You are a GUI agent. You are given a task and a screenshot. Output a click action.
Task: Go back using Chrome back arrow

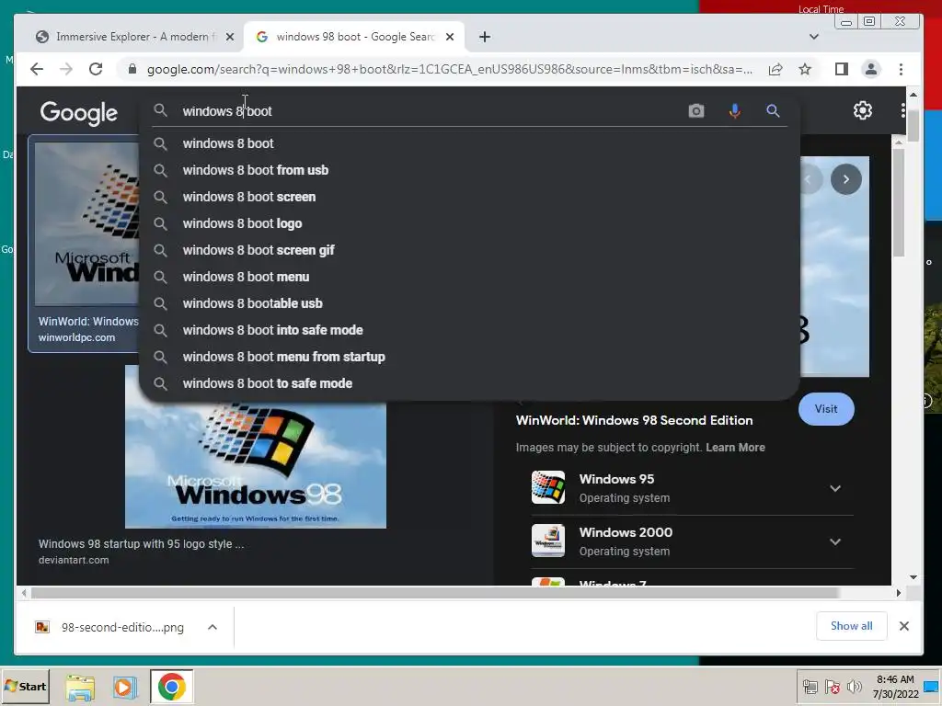pos(37,69)
